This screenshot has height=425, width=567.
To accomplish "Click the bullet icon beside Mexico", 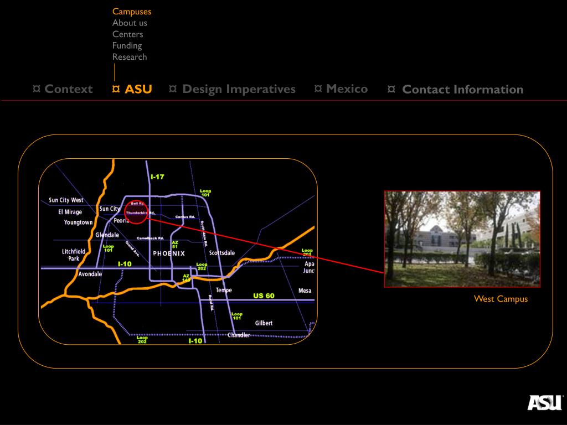I will coord(318,89).
